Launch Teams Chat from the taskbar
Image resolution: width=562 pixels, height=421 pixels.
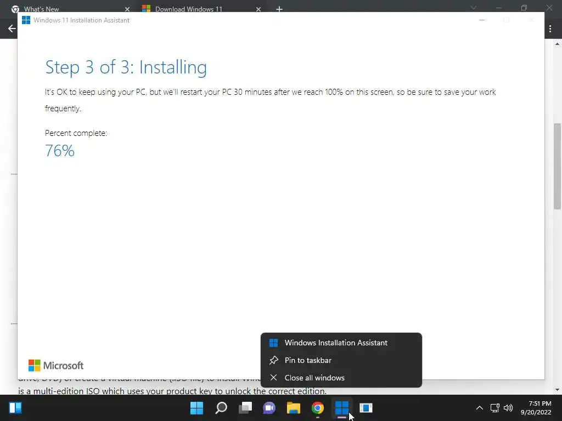tap(269, 408)
